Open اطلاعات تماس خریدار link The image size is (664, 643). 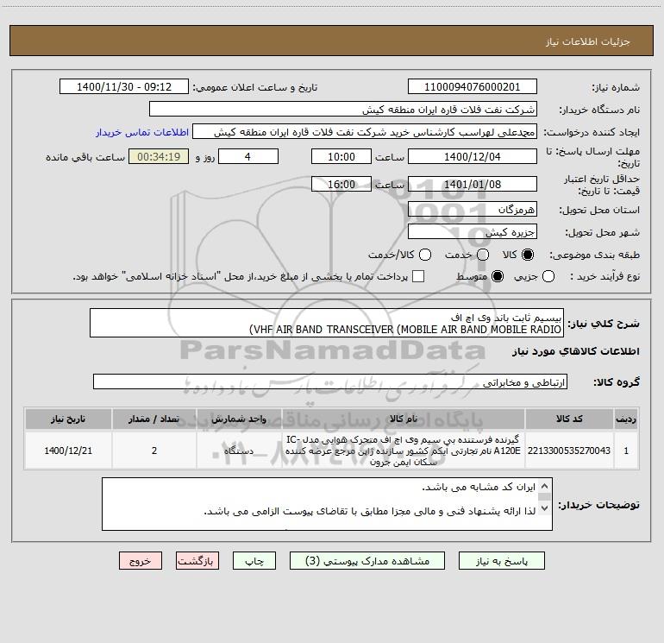coord(142,132)
